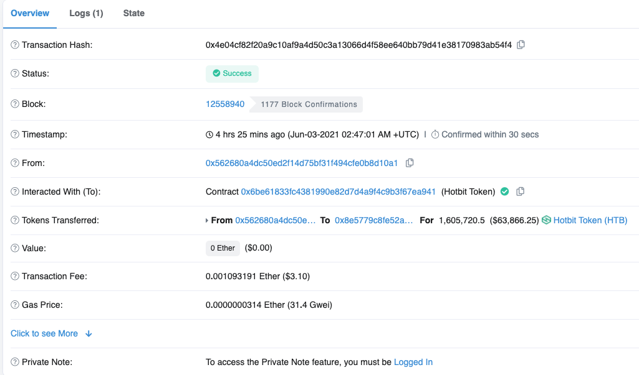Click help icon beside Gas Price
Image resolution: width=639 pixels, height=375 pixels.
(x=15, y=305)
